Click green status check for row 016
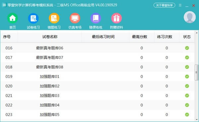The height and width of the screenshot is (122, 199). (x=187, y=48)
